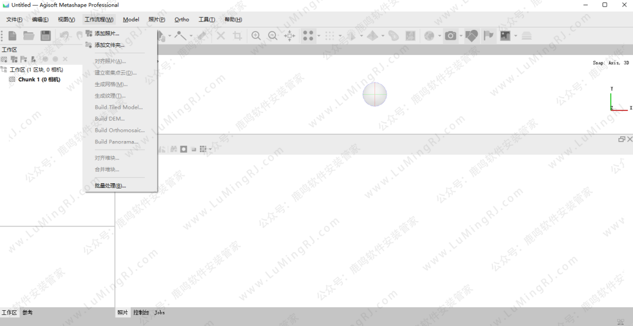Click the Crop selection icon
633x326 pixels.
238,36
